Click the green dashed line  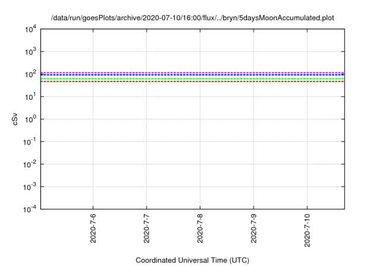pos(192,79)
